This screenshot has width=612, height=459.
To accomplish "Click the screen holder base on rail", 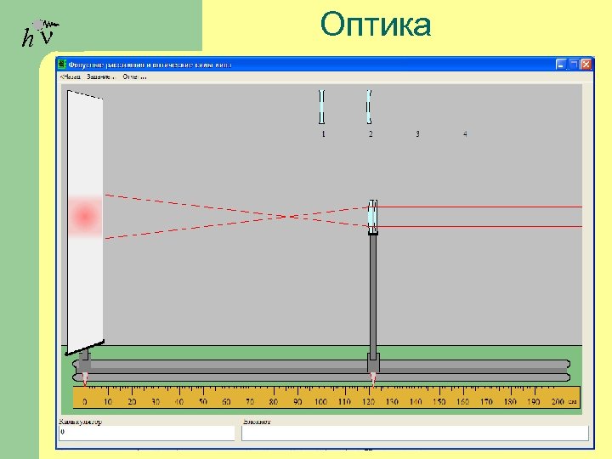I will 85,362.
